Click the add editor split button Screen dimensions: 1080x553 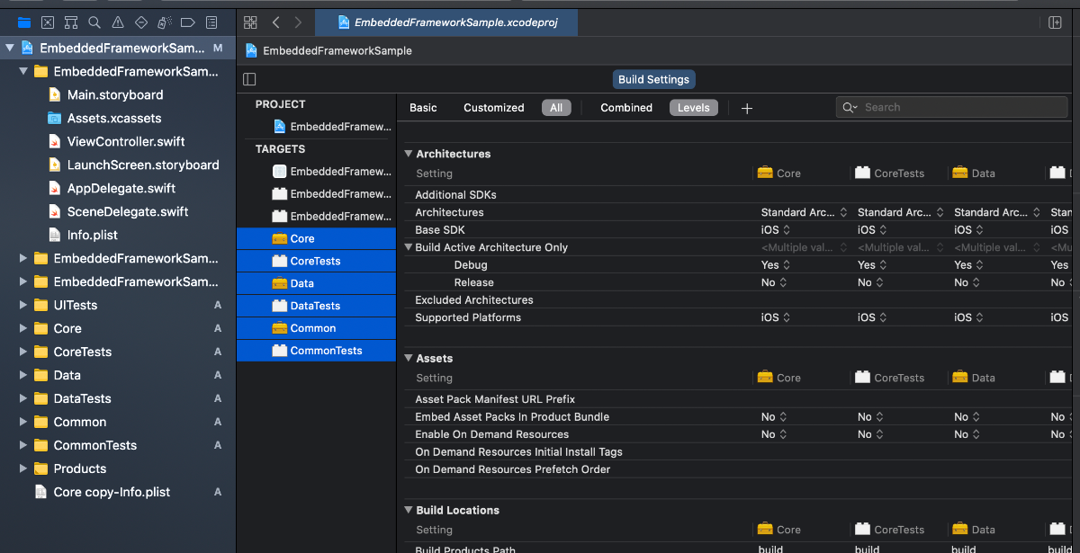[x=1056, y=22]
